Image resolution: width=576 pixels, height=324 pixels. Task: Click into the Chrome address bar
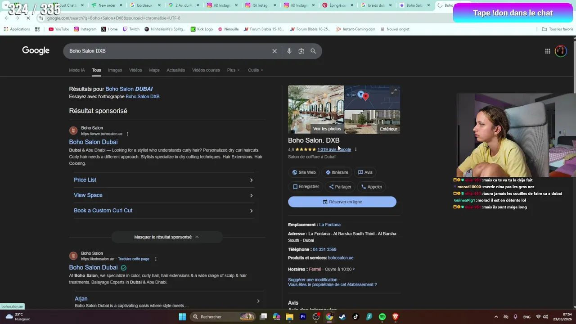(x=243, y=18)
